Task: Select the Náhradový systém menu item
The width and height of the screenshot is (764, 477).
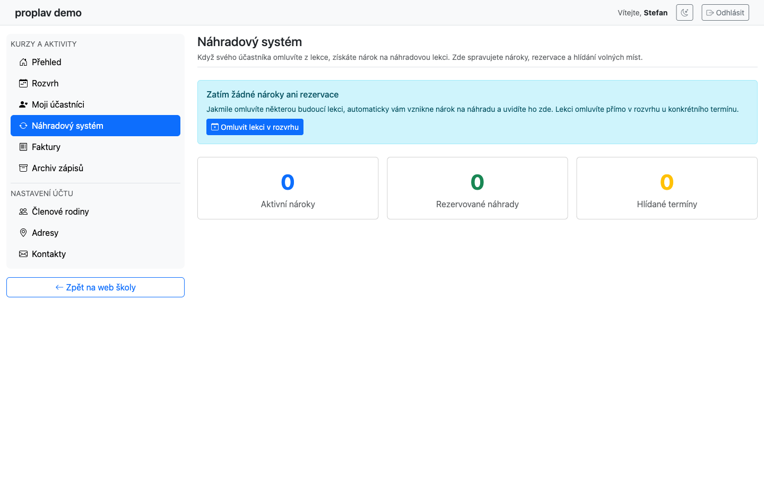Action: coord(95,126)
